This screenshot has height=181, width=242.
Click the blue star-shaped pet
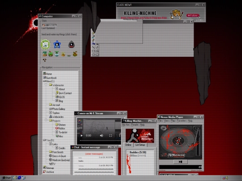click(57, 44)
